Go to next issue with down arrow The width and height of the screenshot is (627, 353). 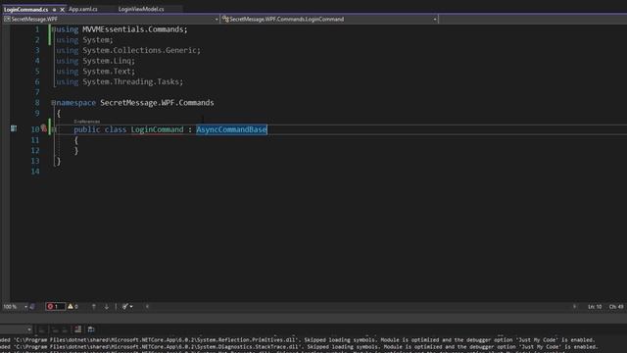coord(107,307)
